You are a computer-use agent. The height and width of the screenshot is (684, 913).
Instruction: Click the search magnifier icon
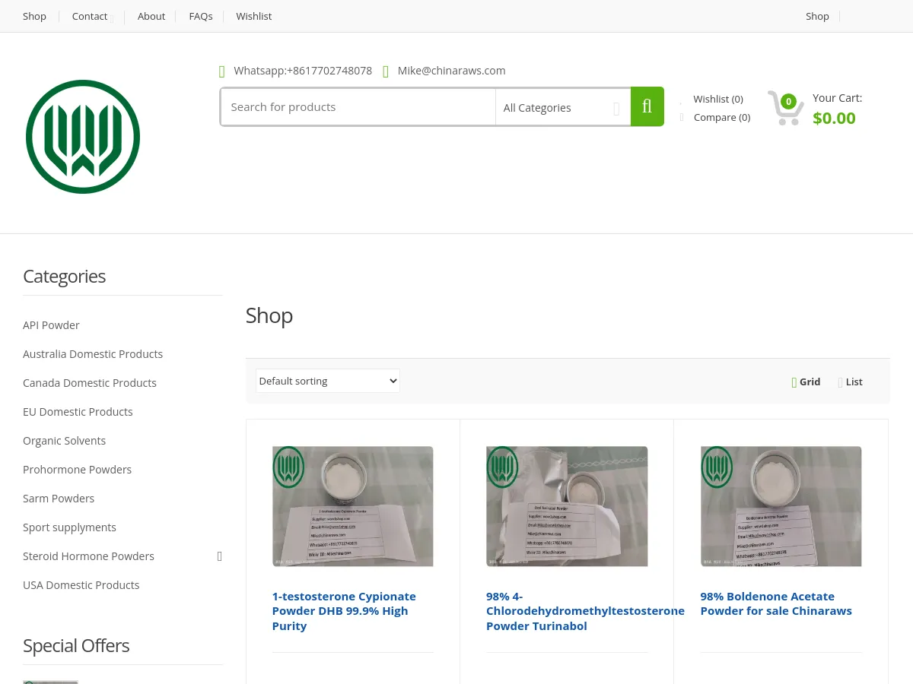coord(647,106)
